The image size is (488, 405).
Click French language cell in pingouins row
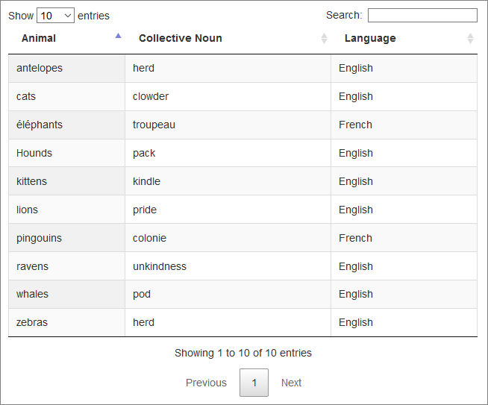pos(355,239)
